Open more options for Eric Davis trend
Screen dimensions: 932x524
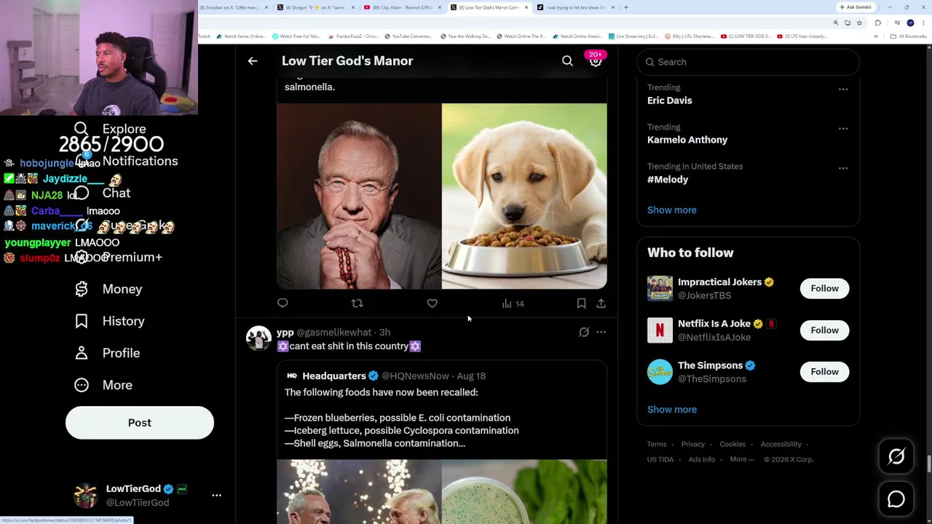pos(843,90)
